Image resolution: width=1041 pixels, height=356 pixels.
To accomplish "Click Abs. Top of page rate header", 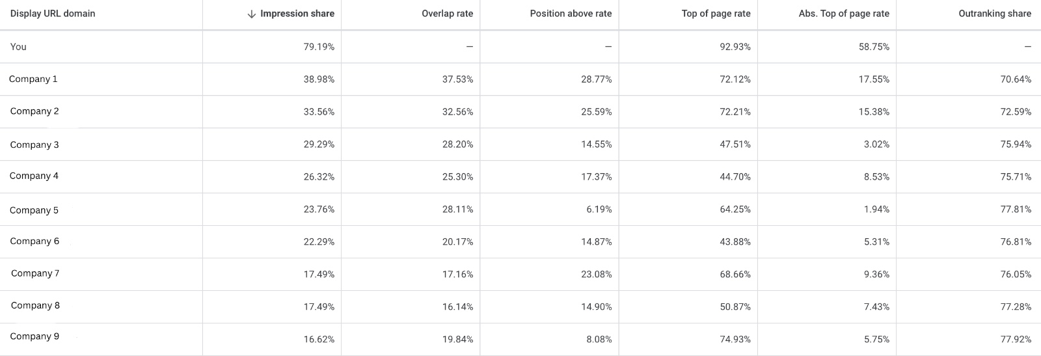I will 843,14.
